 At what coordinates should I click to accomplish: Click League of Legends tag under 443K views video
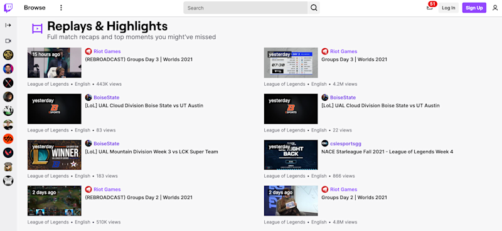pos(48,84)
